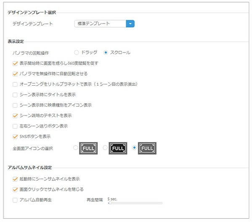252x222 pixels.
Task: Open the デザインテンプレート dropdown arrow
Action: click(x=131, y=24)
